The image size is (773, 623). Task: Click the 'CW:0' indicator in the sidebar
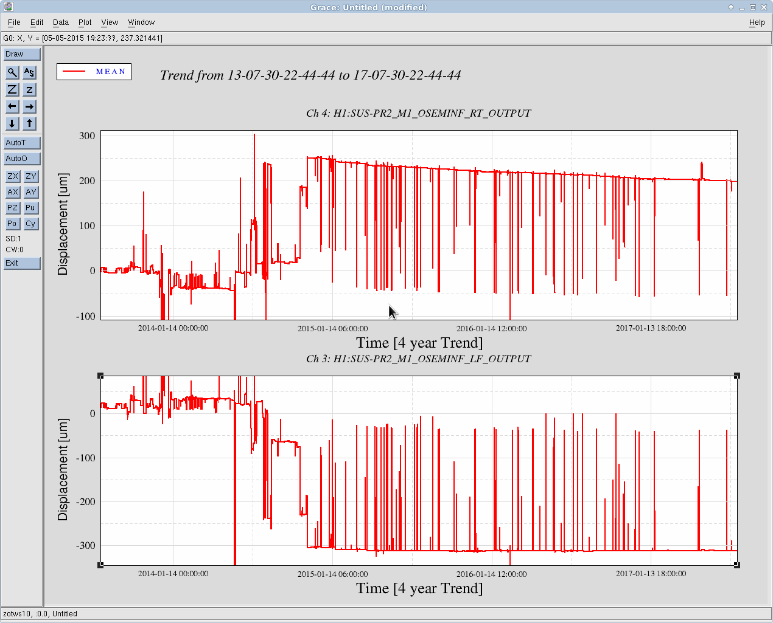(15, 250)
